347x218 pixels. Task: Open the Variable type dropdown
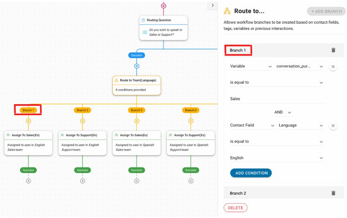[x=251, y=67]
